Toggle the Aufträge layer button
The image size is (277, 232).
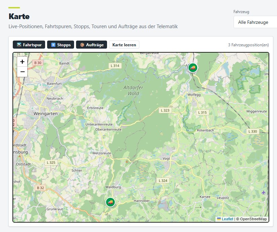pos(92,45)
